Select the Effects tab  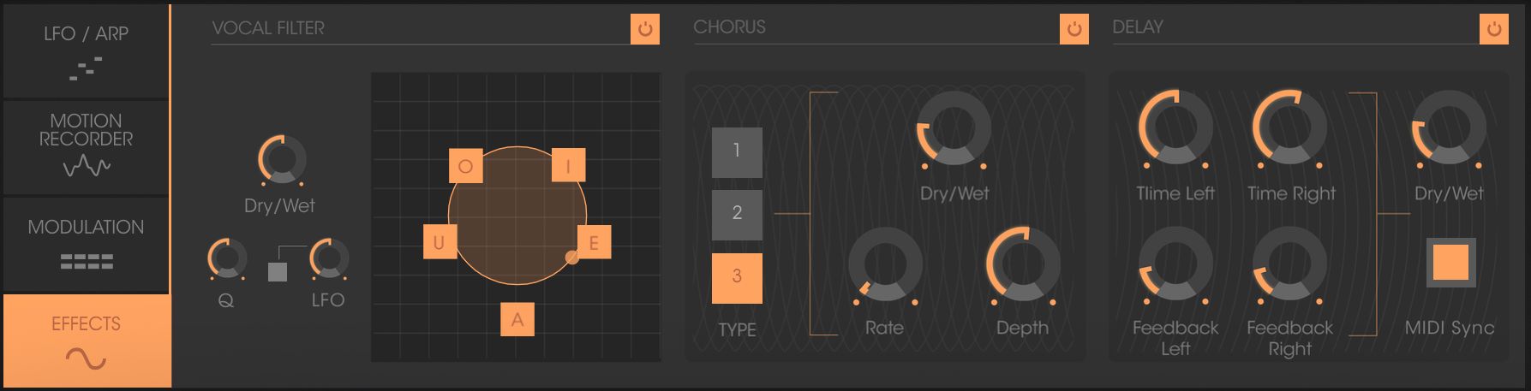(x=86, y=341)
